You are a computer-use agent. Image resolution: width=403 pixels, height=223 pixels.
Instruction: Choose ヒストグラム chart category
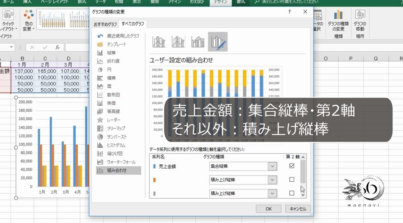[x=118, y=145]
